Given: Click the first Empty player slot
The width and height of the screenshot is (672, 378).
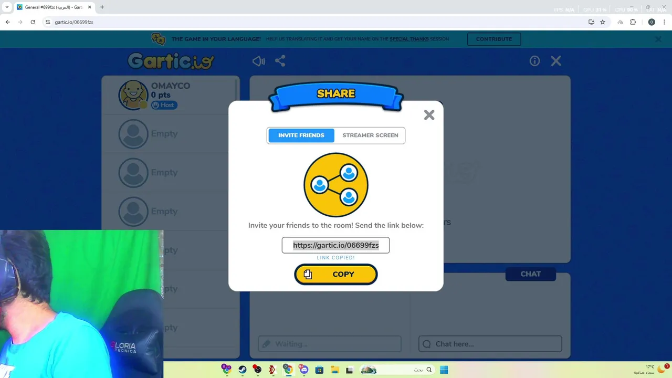Looking at the screenshot, I should pos(171,133).
